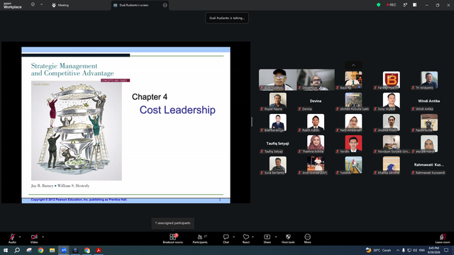This screenshot has width=454, height=255.
Task: Click the gallery panel divider handle
Action: [x=252, y=122]
